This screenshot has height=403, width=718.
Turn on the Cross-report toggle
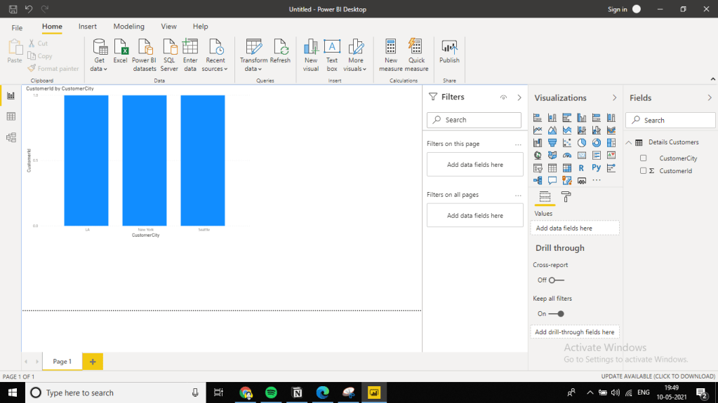pyautogui.click(x=556, y=280)
